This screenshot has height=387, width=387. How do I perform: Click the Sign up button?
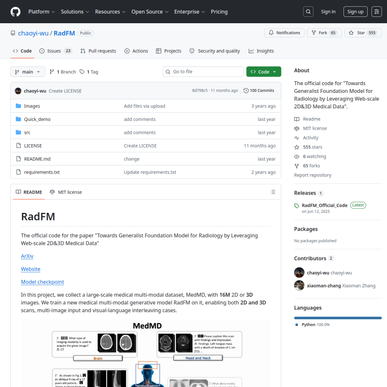pyautogui.click(x=355, y=12)
